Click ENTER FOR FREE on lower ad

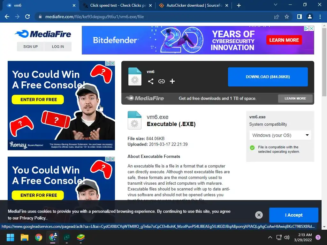[x=38, y=195]
